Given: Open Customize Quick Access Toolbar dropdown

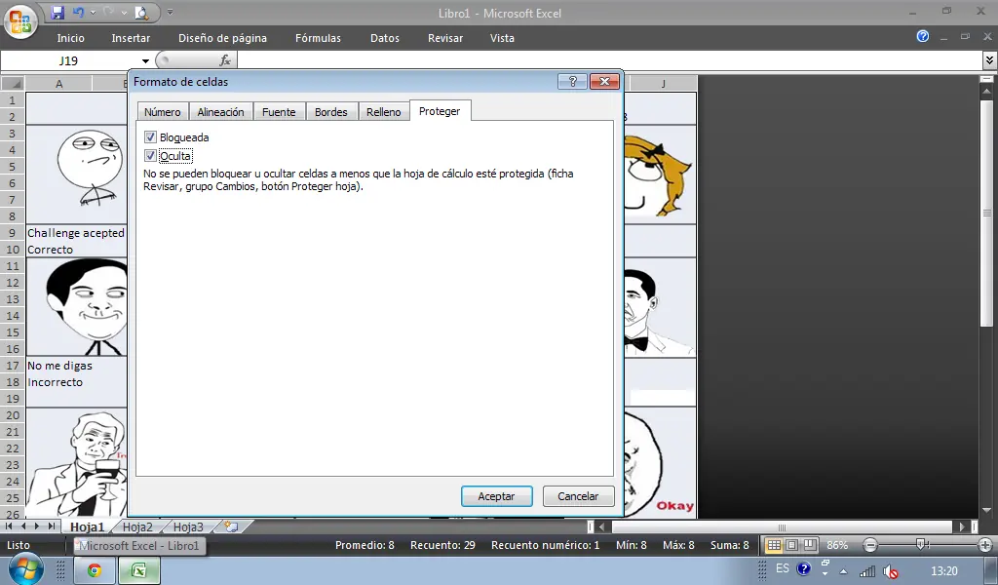Looking at the screenshot, I should tap(170, 12).
